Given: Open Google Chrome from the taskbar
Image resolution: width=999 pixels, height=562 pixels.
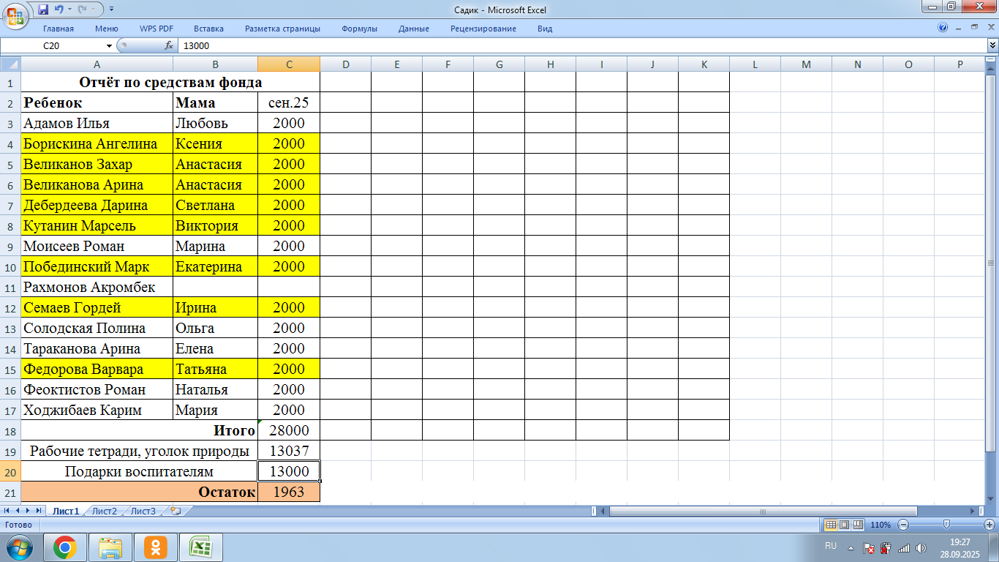Looking at the screenshot, I should (x=65, y=547).
